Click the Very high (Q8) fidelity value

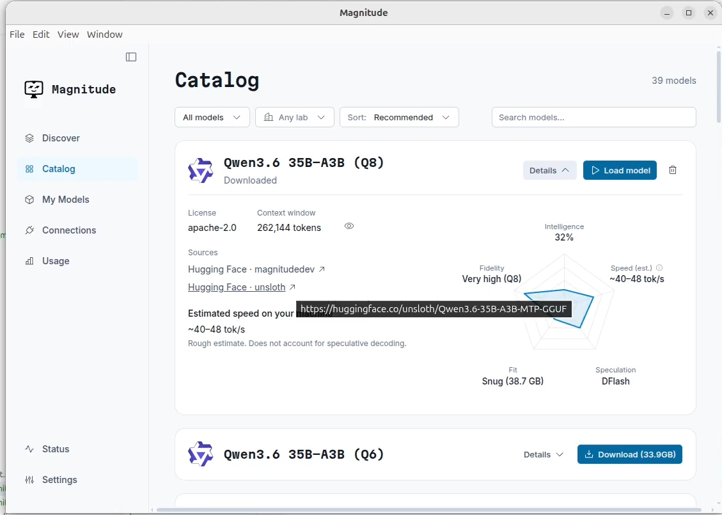492,279
